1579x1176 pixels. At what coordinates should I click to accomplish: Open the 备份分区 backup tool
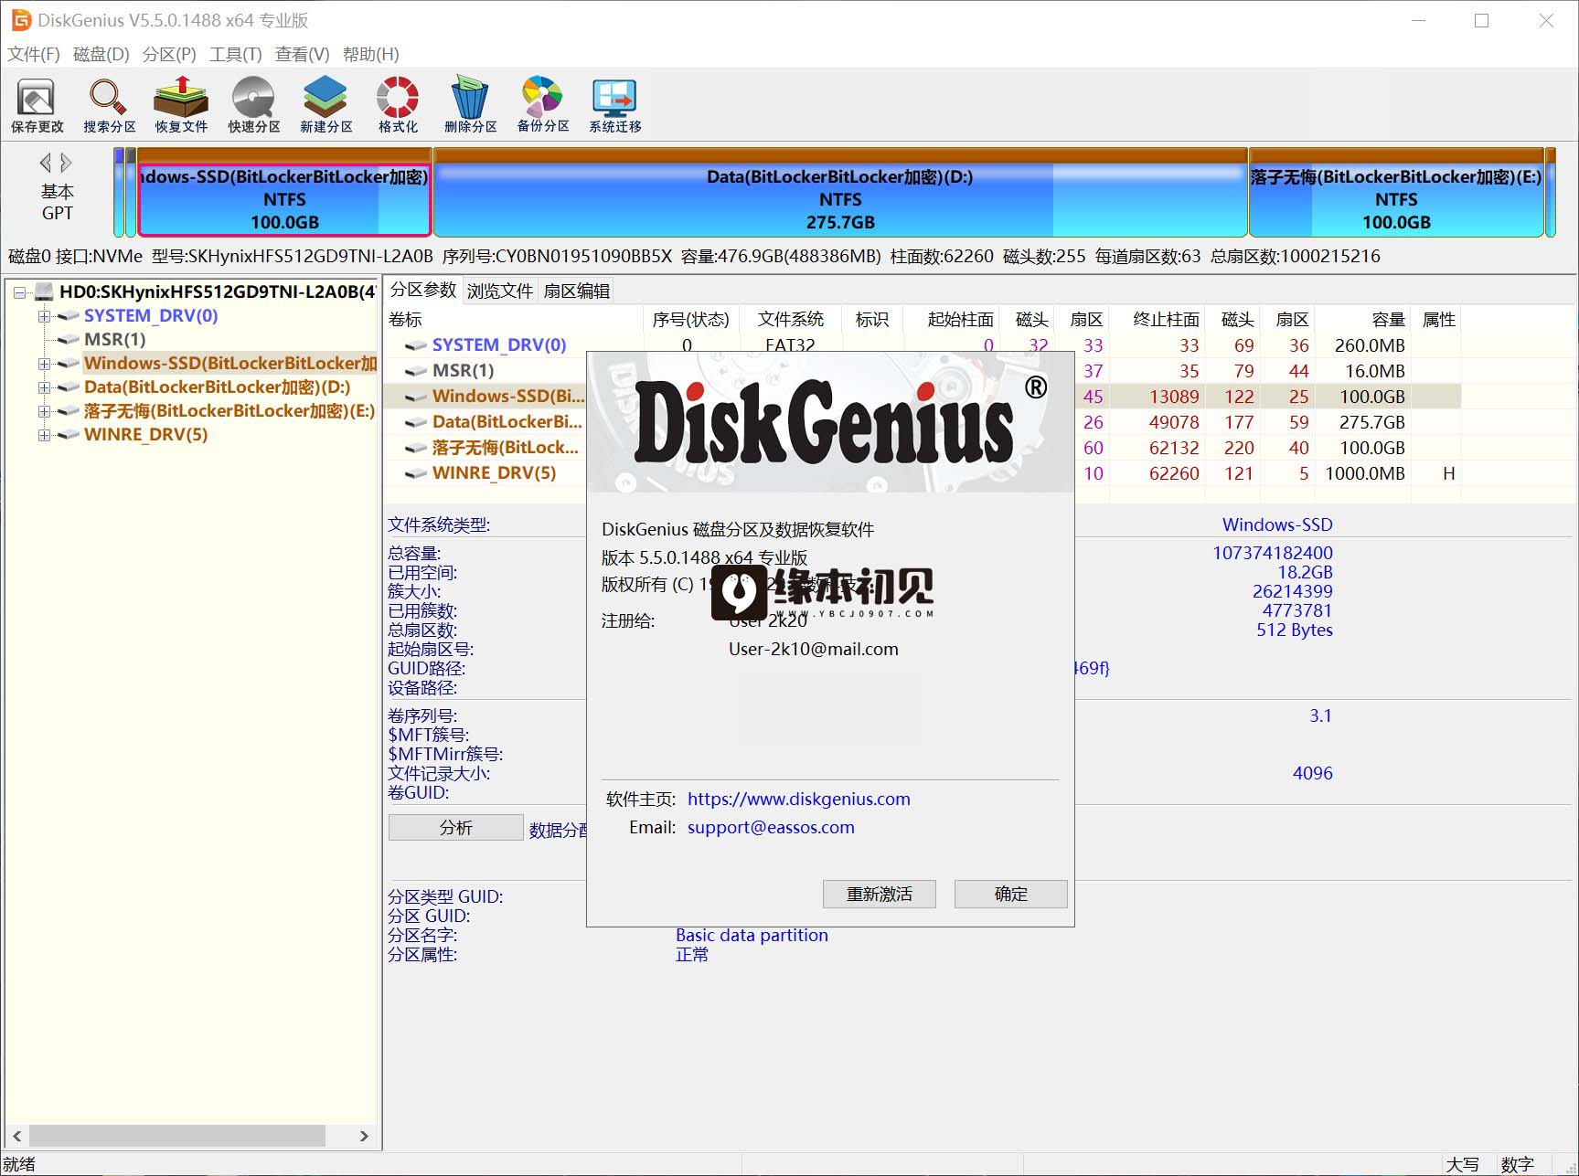[543, 105]
